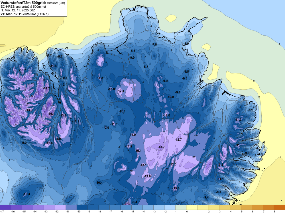The height and width of the screenshot is (213, 285).
Task: Click the -13.9 temperature label
Action: tap(29, 110)
